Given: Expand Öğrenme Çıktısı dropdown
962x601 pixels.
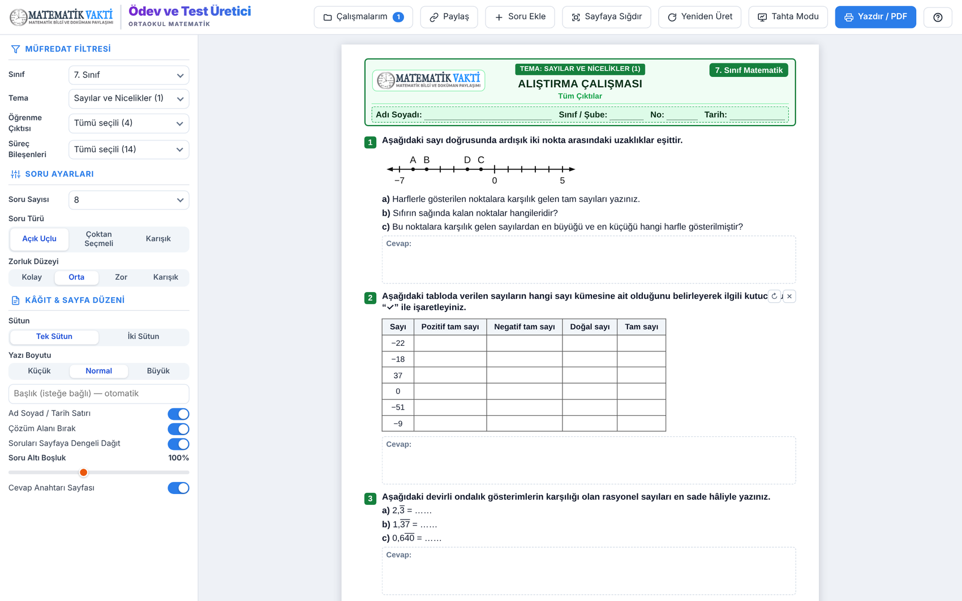Looking at the screenshot, I should point(128,123).
